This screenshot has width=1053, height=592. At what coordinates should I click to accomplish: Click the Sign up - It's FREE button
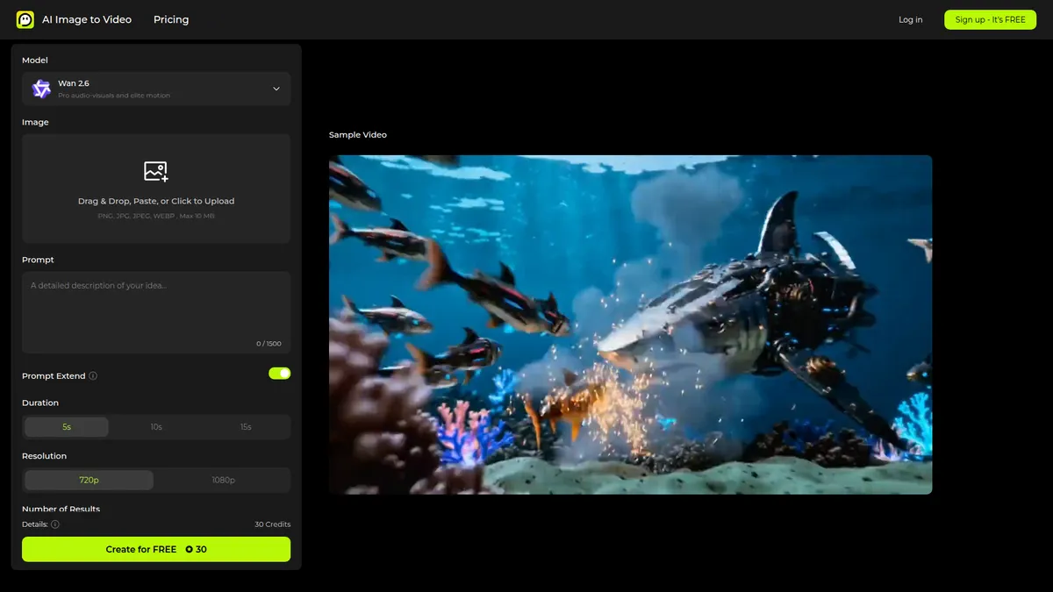coord(990,18)
